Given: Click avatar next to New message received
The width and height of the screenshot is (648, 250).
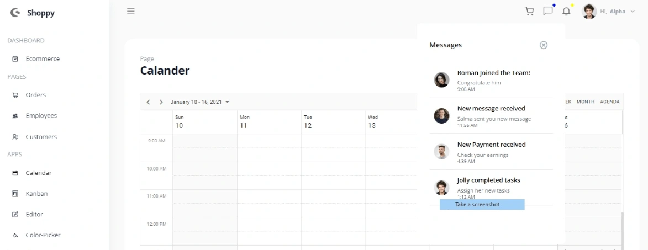Looking at the screenshot, I should [441, 116].
